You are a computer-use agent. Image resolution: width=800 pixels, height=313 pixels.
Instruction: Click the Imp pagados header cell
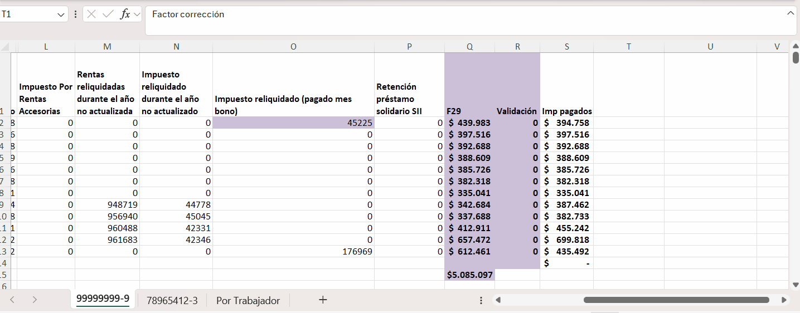566,85
